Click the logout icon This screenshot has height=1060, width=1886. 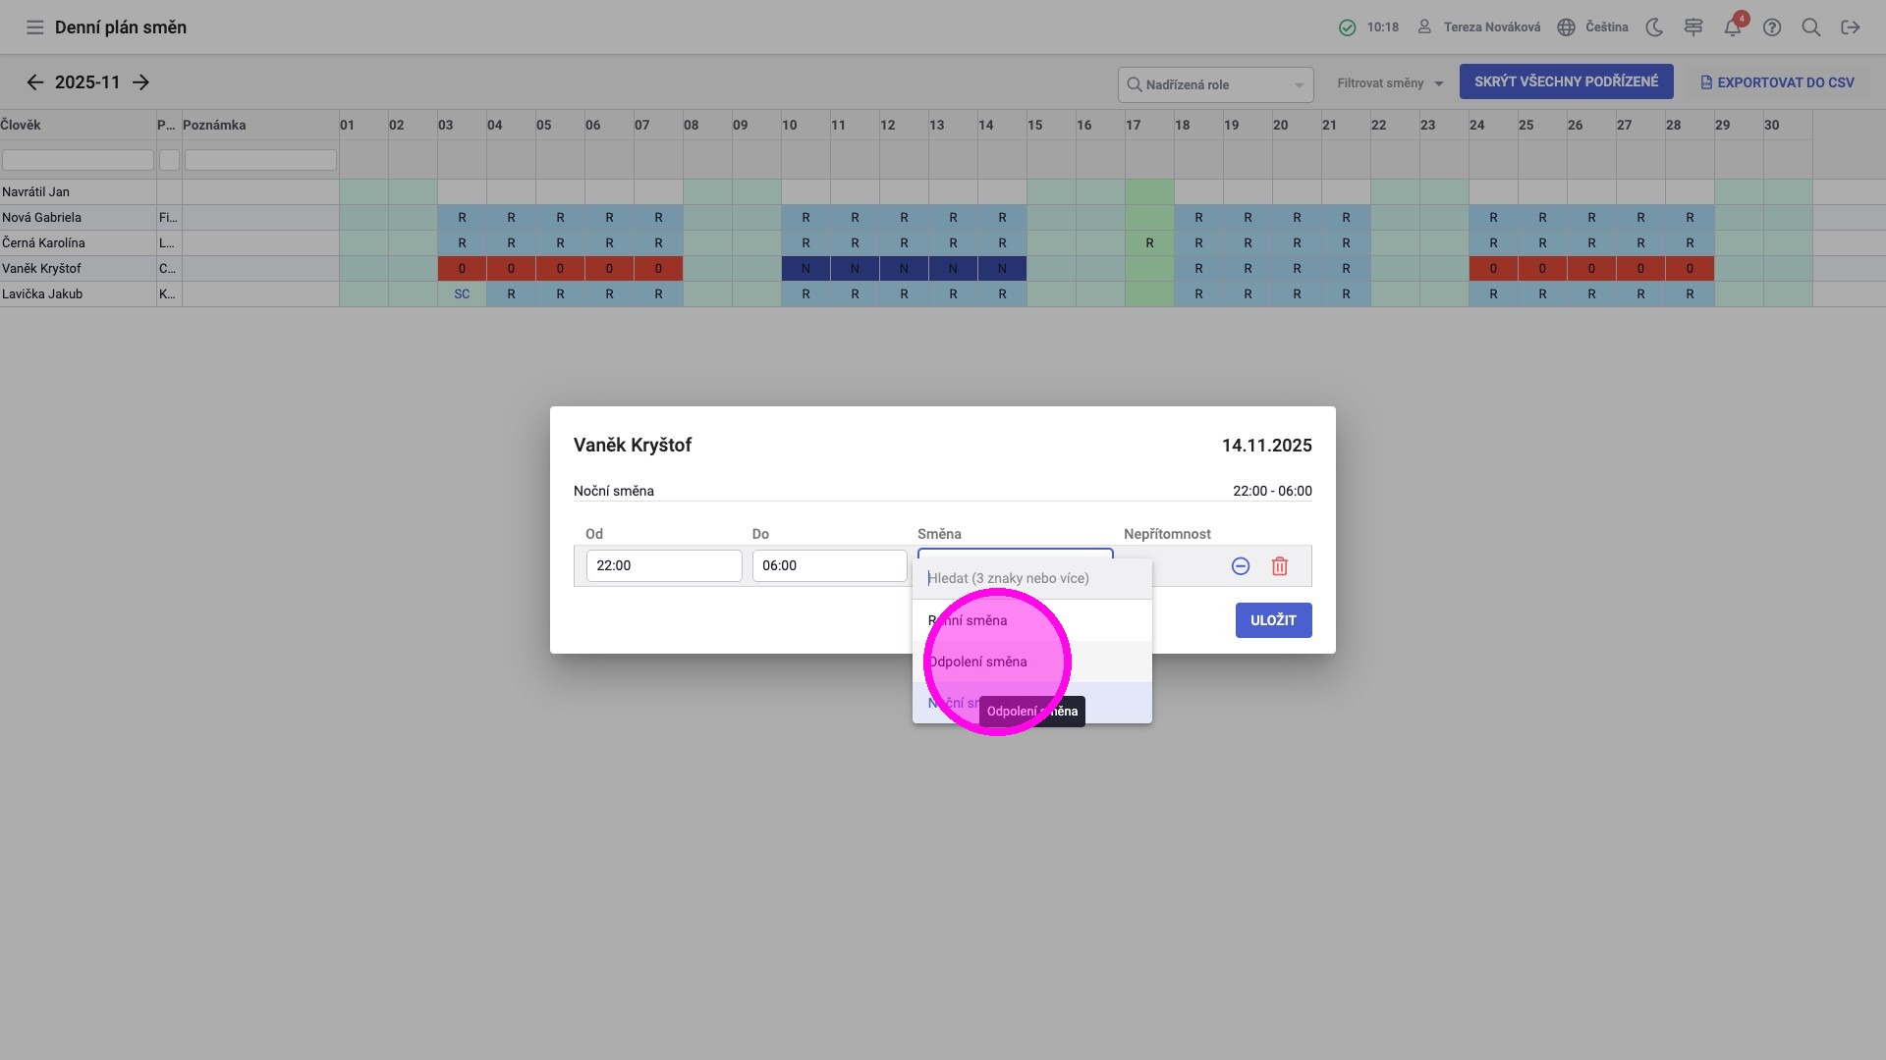coord(1851,27)
